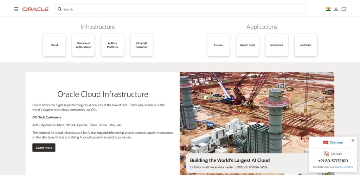The width and height of the screenshot is (360, 175).
Task: Open the user account icon
Action: point(336,9)
